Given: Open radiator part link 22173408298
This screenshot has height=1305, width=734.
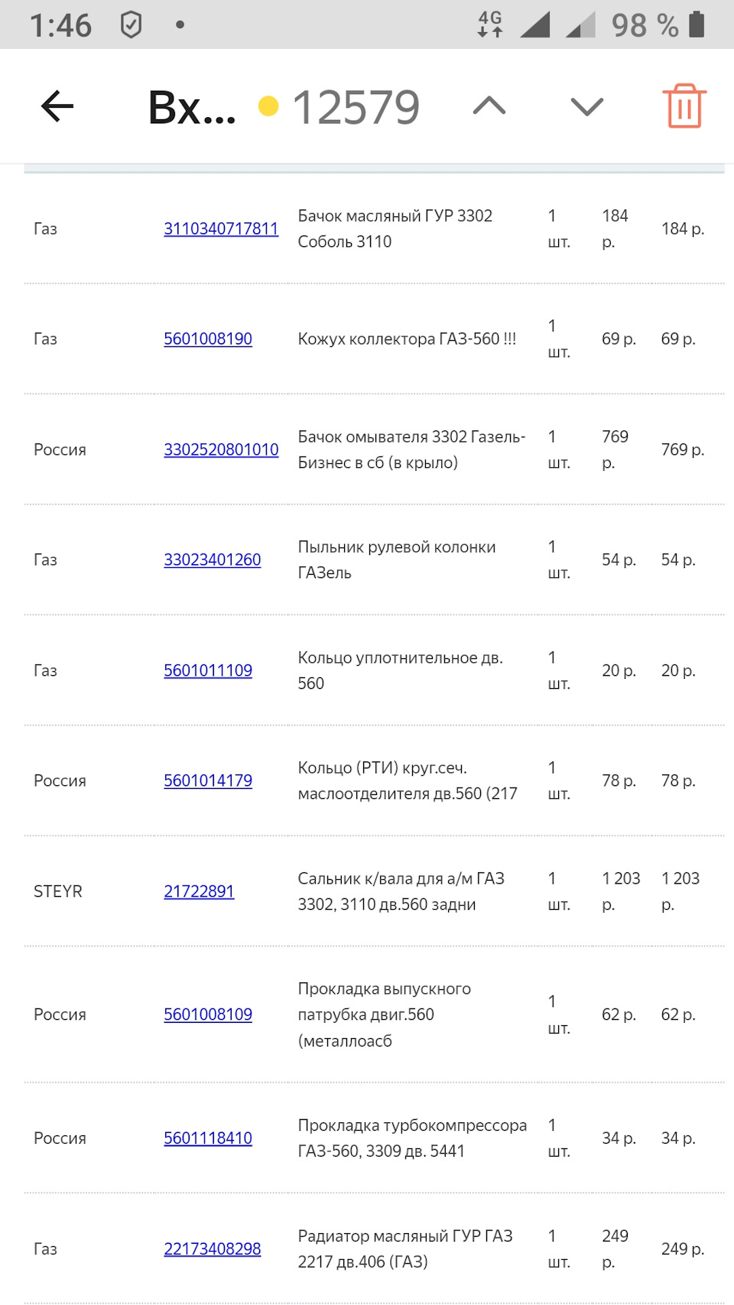Looking at the screenshot, I should tap(213, 1249).
